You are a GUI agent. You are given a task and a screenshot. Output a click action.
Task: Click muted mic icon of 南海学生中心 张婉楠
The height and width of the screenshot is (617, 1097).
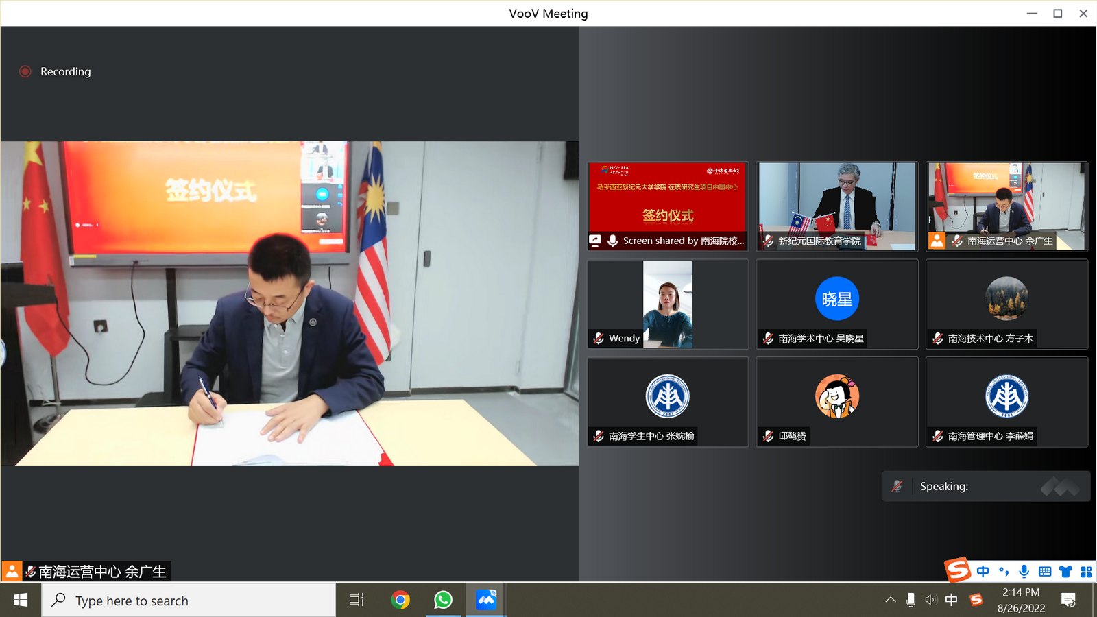coord(599,436)
